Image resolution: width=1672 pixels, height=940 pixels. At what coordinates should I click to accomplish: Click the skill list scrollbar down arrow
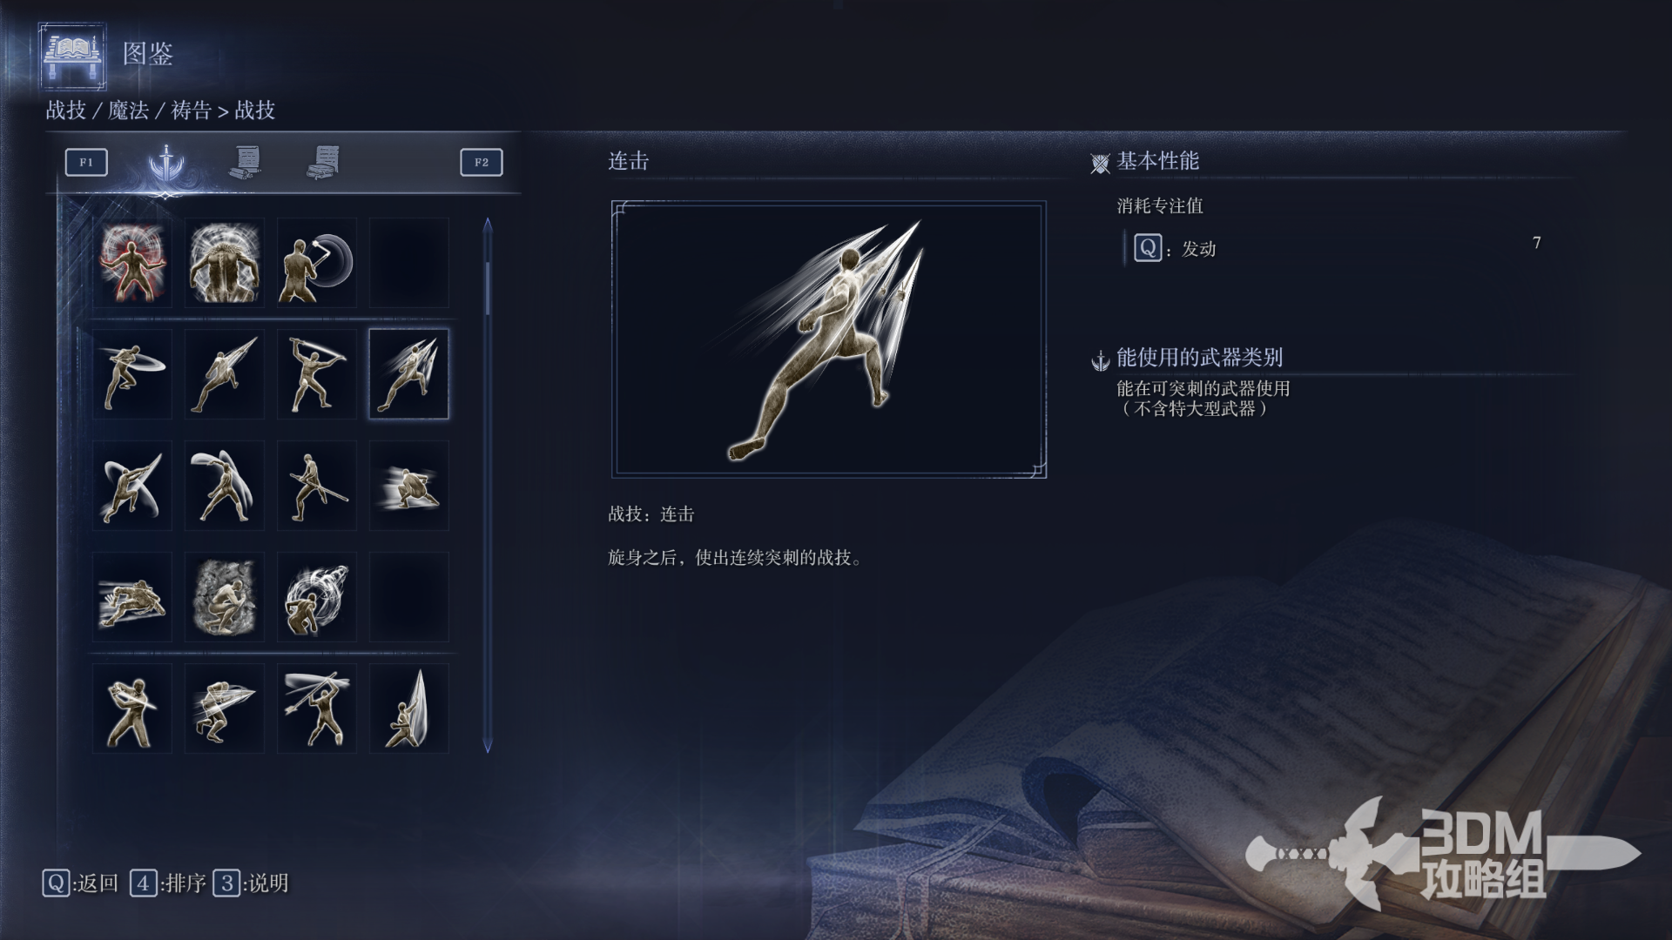point(488,746)
